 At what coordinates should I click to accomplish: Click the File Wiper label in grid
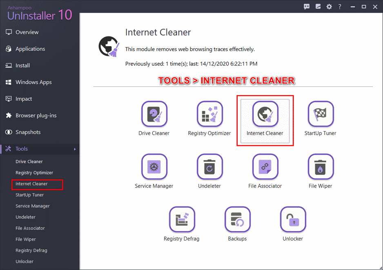[320, 186]
